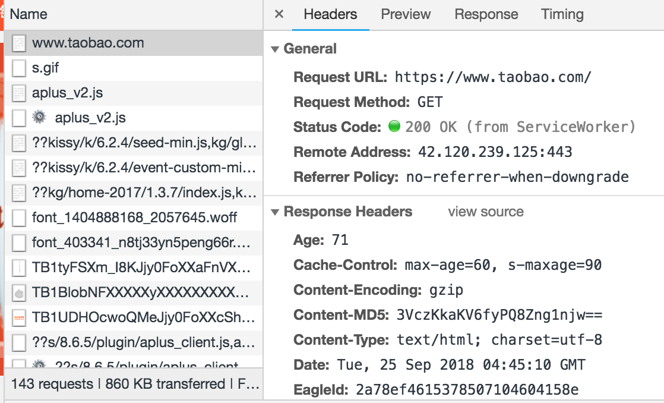Click the green status code indicator dot
This screenshot has height=403, width=664.
point(394,127)
